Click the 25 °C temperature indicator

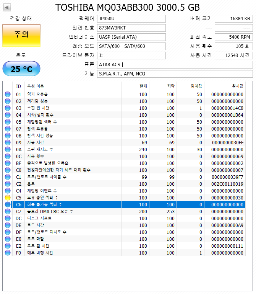coord(21,69)
